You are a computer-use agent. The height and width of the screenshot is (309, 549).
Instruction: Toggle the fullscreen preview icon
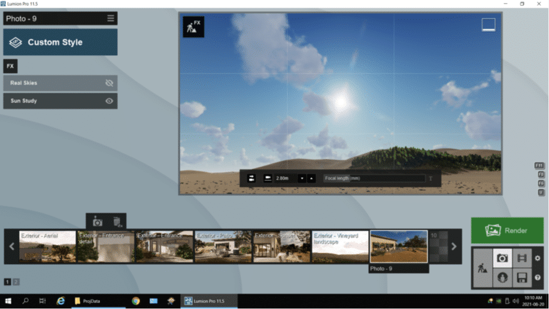489,25
